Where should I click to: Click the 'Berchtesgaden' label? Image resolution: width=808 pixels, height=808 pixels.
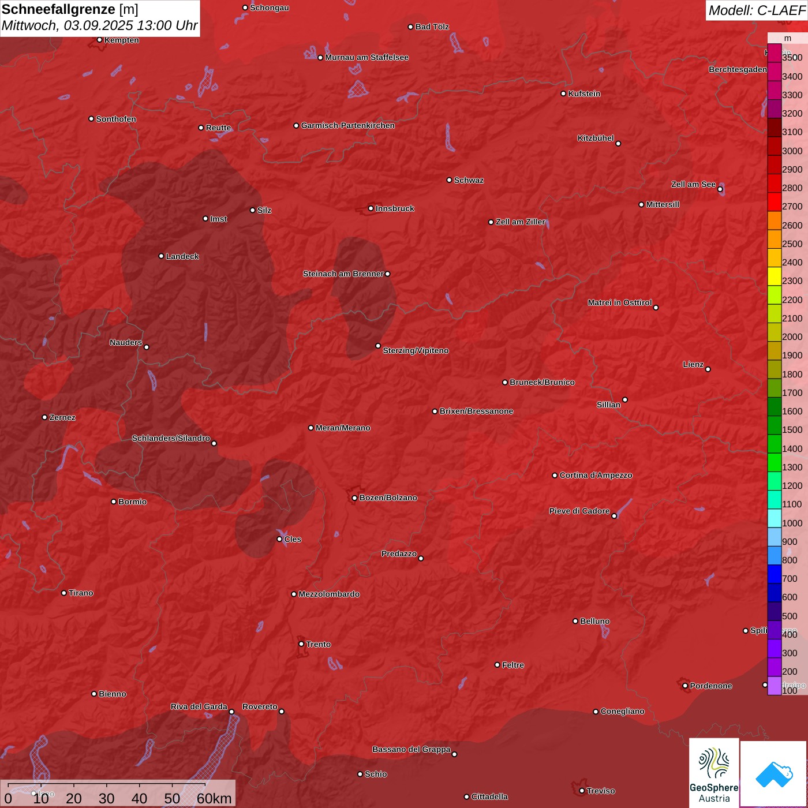[x=738, y=69]
